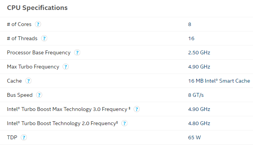
Task: Click the # of Cores label
Action: 19,24
